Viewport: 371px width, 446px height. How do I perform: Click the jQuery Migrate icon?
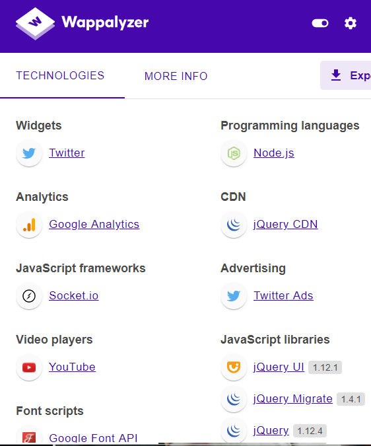point(234,399)
